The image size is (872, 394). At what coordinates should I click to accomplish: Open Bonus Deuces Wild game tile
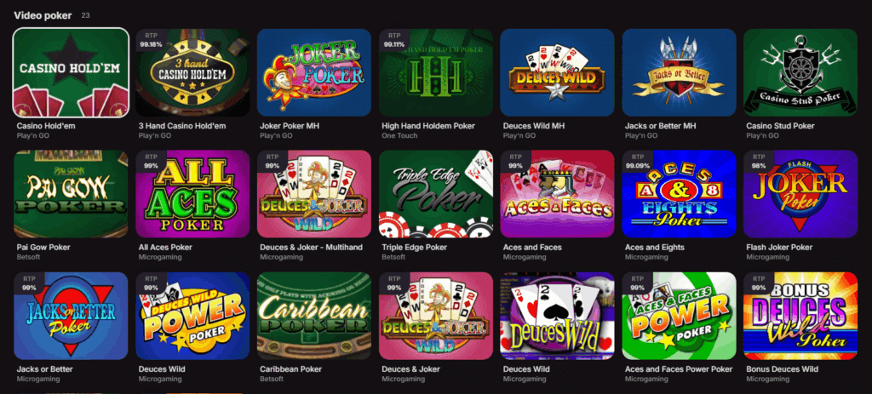(800, 316)
